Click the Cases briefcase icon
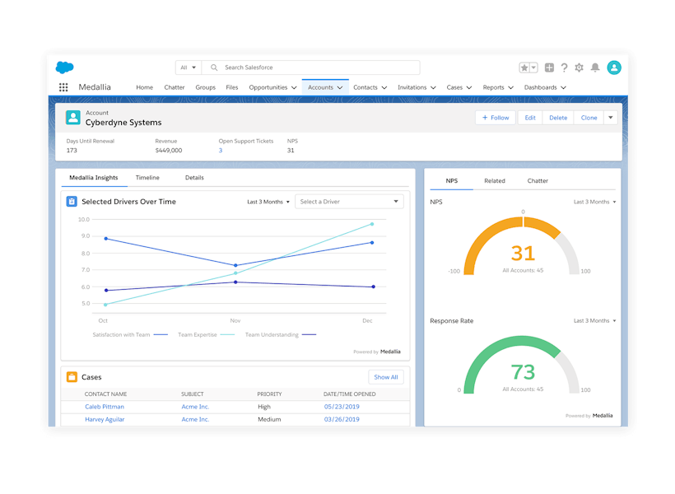 point(72,377)
